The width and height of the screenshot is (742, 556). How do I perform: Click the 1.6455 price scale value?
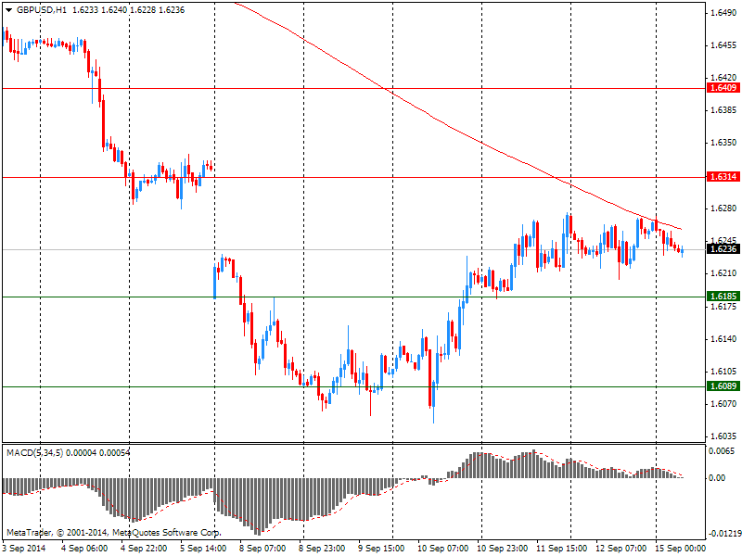723,45
